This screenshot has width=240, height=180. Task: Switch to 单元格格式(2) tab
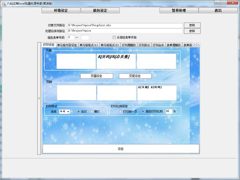click(x=110, y=45)
